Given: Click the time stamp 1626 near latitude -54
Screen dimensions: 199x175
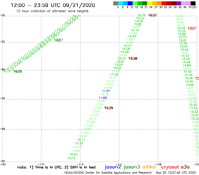Looking at the screenshot, I should tap(17, 71).
